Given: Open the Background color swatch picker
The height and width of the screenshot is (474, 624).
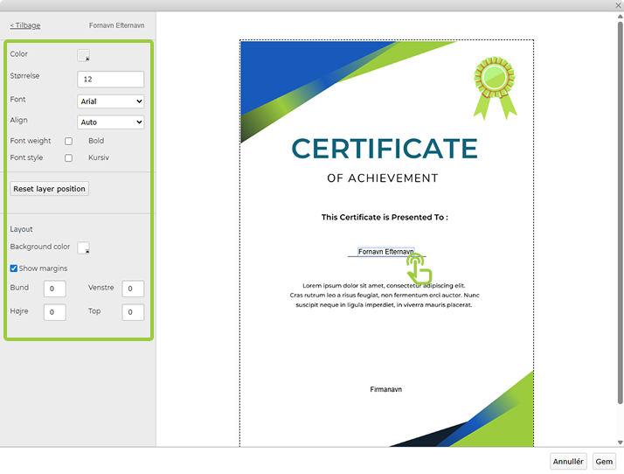Looking at the screenshot, I should 84,247.
